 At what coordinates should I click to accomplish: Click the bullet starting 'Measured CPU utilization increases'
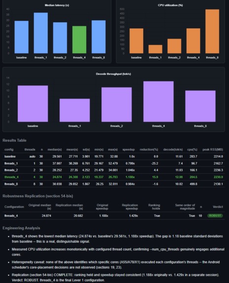pos(118,252)
